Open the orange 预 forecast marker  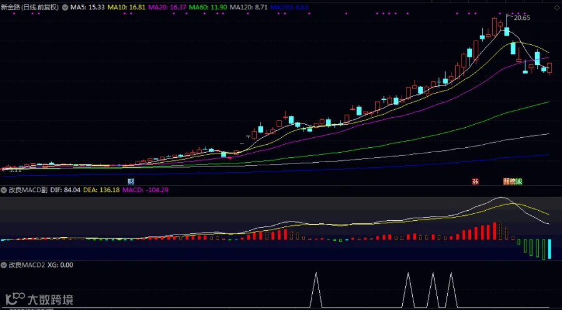[x=506, y=182]
